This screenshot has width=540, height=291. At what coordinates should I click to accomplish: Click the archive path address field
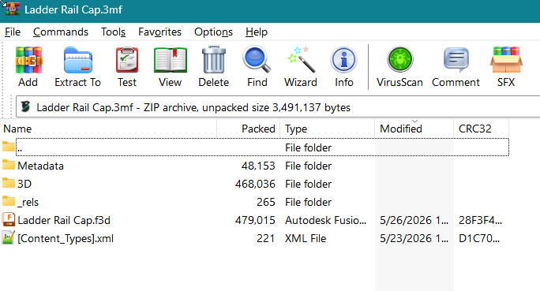[x=278, y=107]
